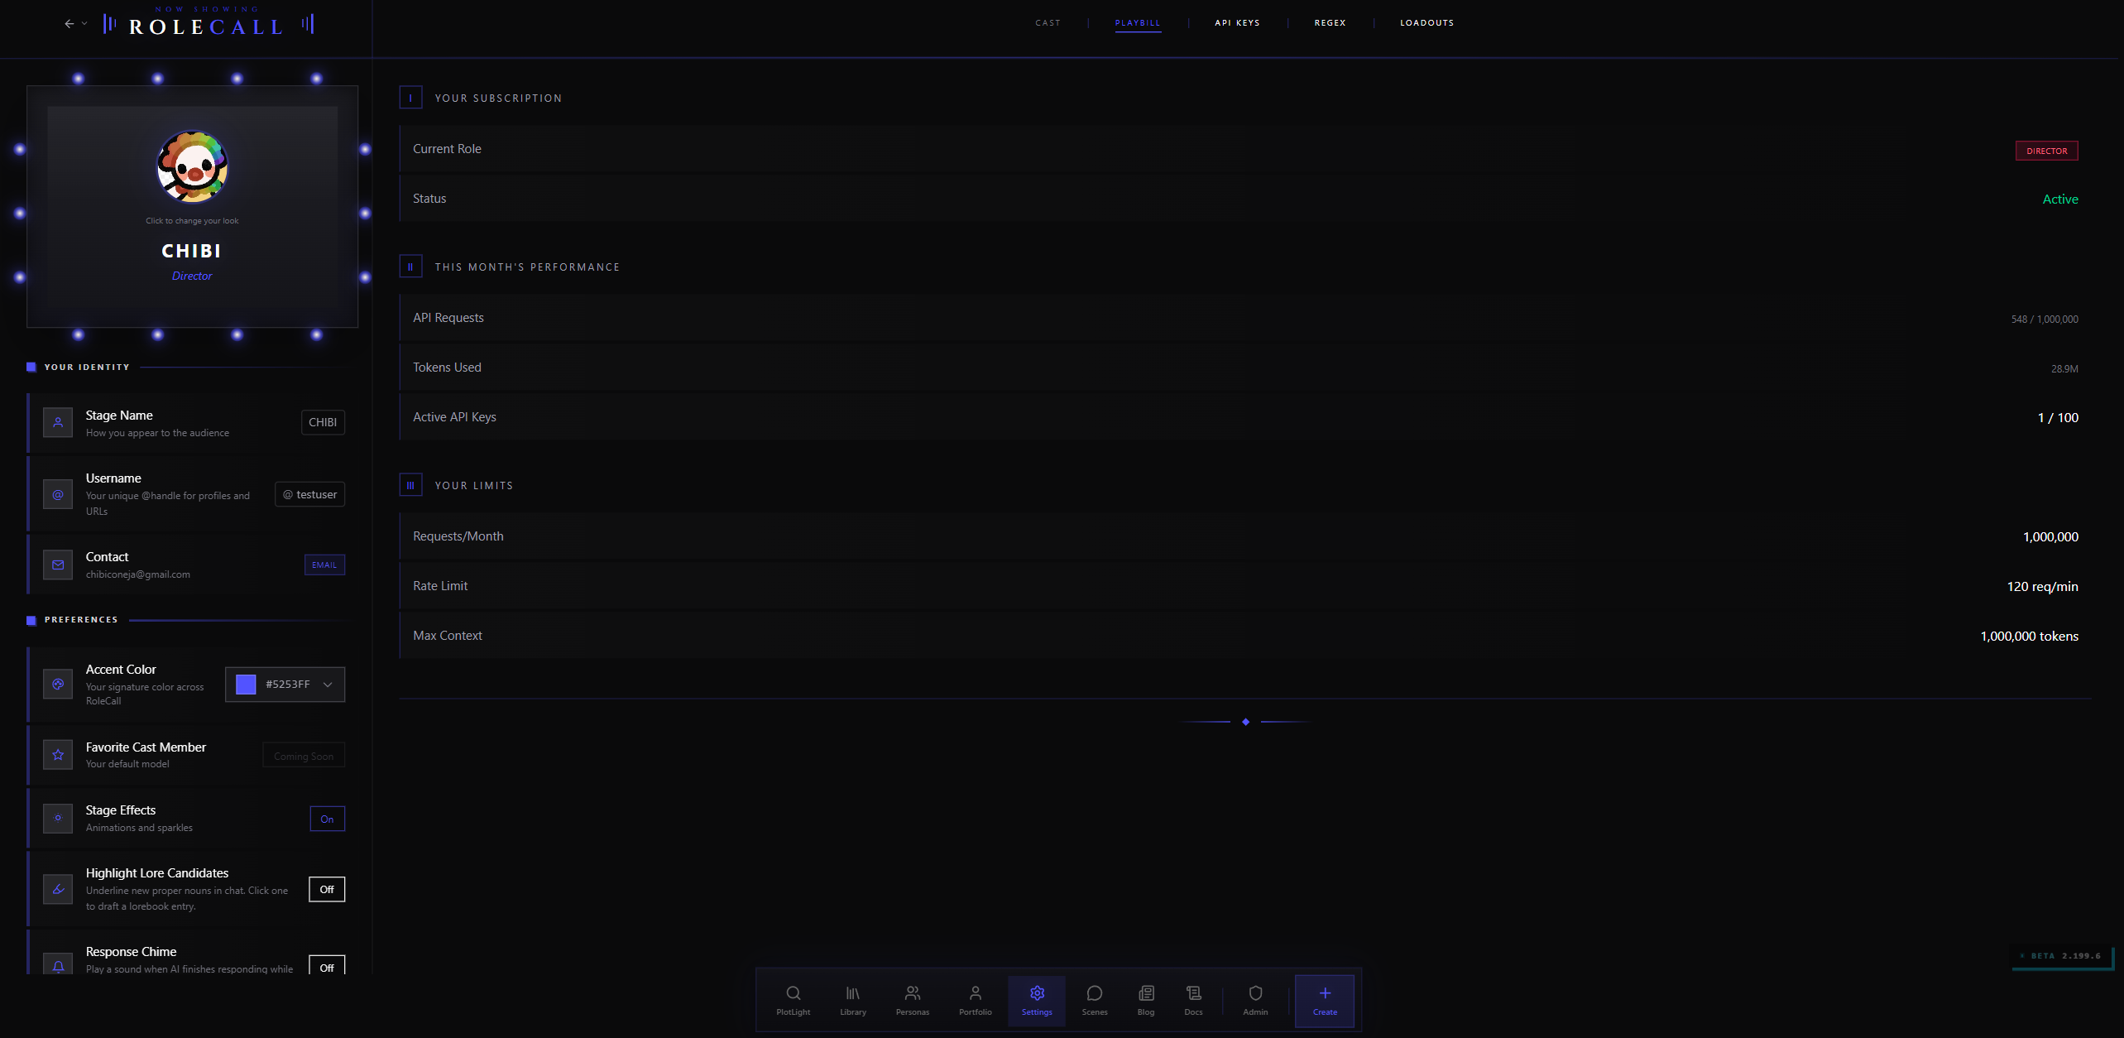The image size is (2124, 1038).
Task: Open Portfolio in the dock
Action: click(975, 1000)
